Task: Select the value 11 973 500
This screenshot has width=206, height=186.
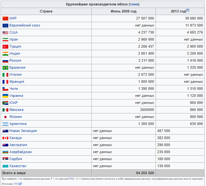Action: click(x=194, y=26)
